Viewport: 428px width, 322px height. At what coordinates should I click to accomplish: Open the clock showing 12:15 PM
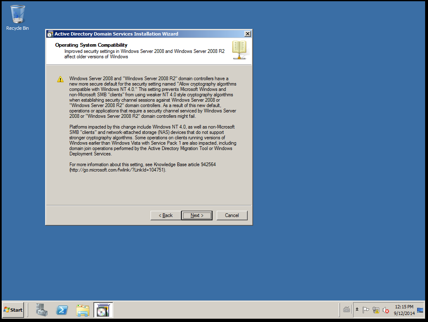click(404, 310)
